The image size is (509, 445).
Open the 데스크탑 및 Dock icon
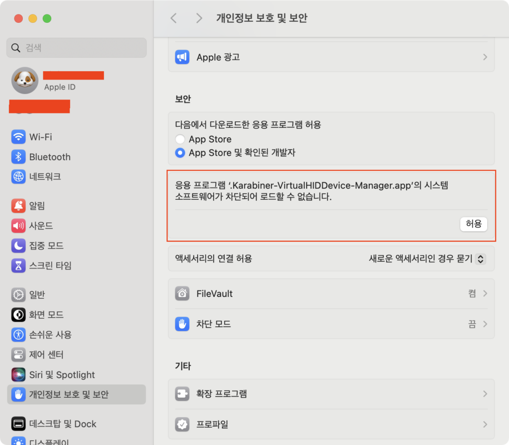coord(18,424)
